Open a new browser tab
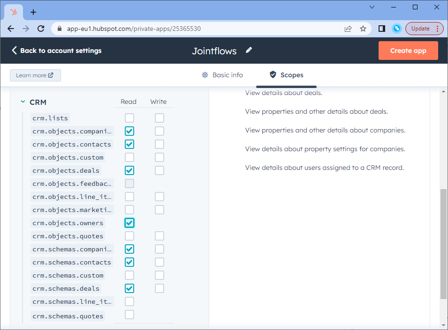The width and height of the screenshot is (448, 330). [x=33, y=12]
